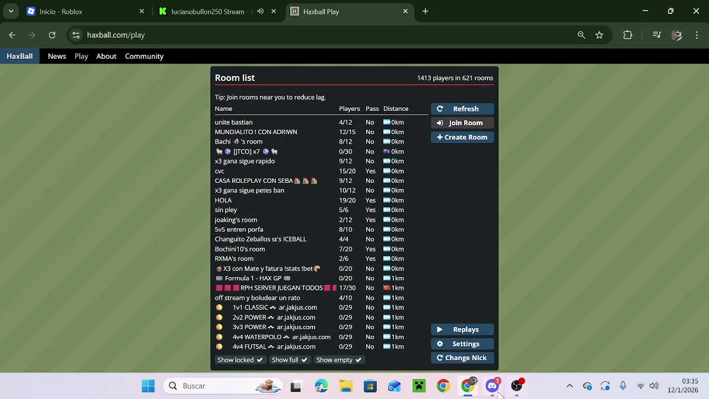Select the room '5v5 entren porfa'
This screenshot has width=709, height=399.
321,229
